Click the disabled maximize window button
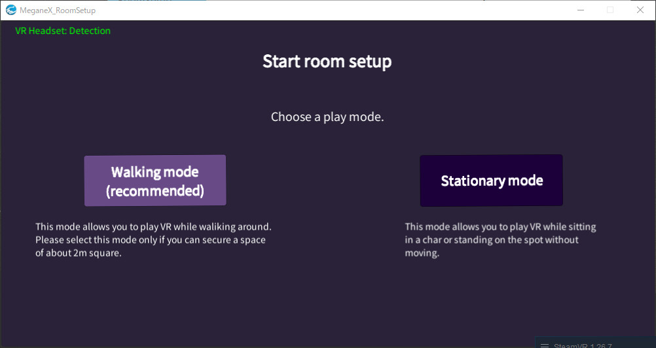Image resolution: width=656 pixels, height=348 pixels. (610, 10)
